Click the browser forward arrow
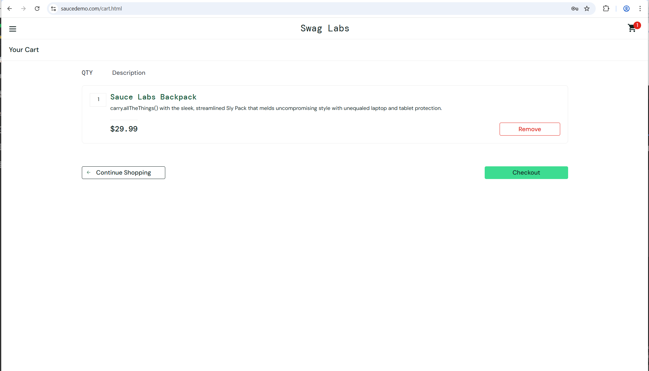Screen dimensions: 649x371 click(23, 9)
